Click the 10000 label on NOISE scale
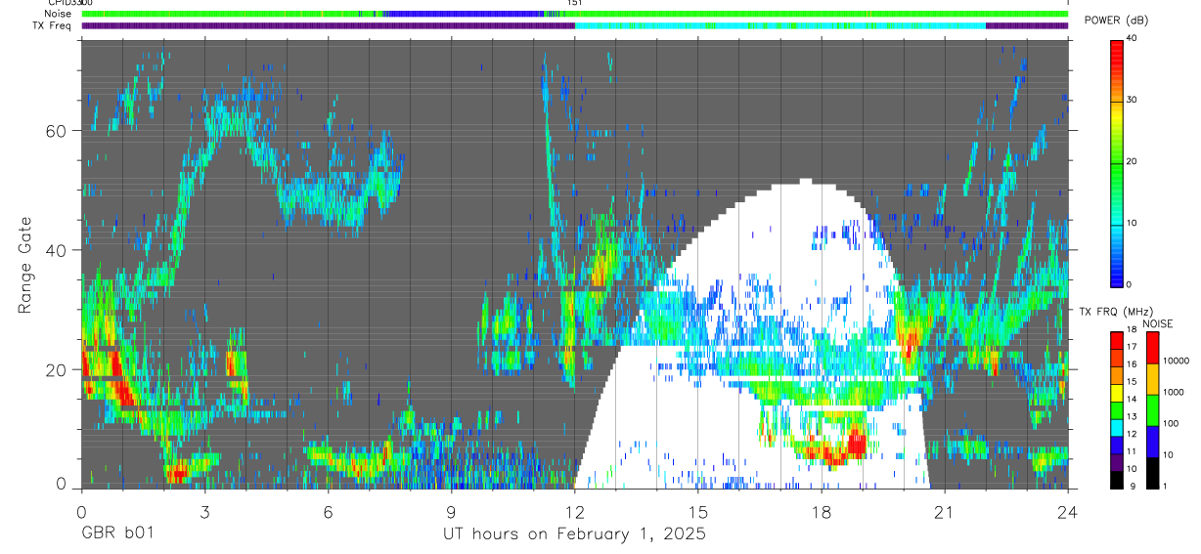 [x=1175, y=361]
